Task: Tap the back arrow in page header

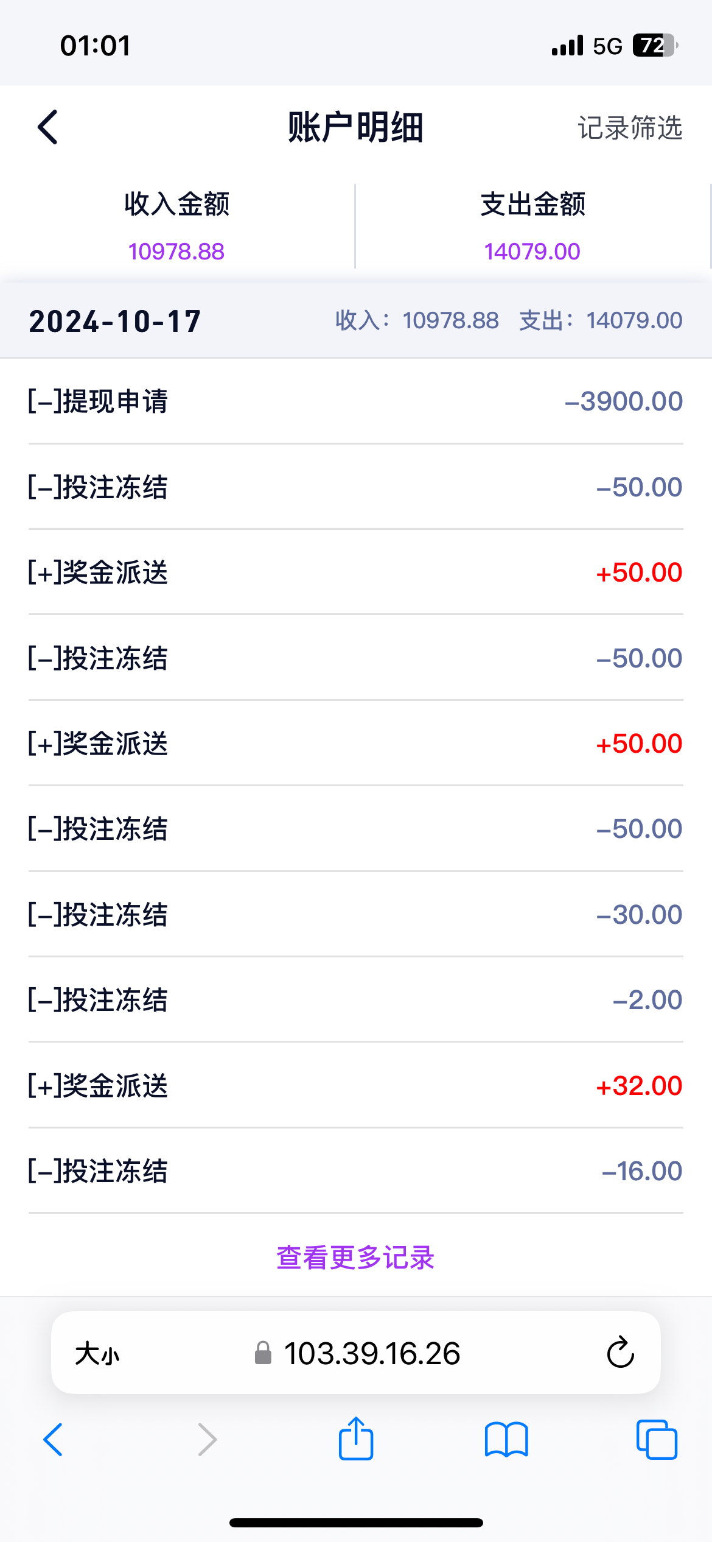Action: 48,127
